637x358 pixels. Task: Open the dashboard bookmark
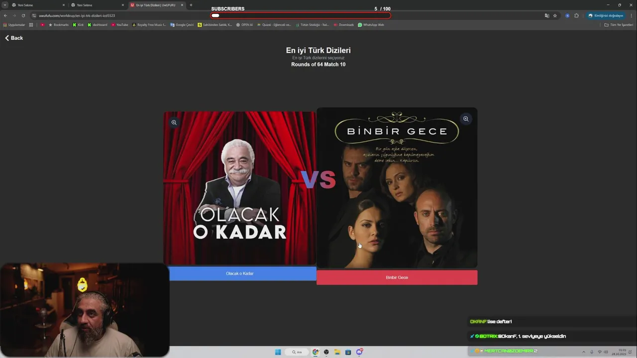tap(97, 25)
